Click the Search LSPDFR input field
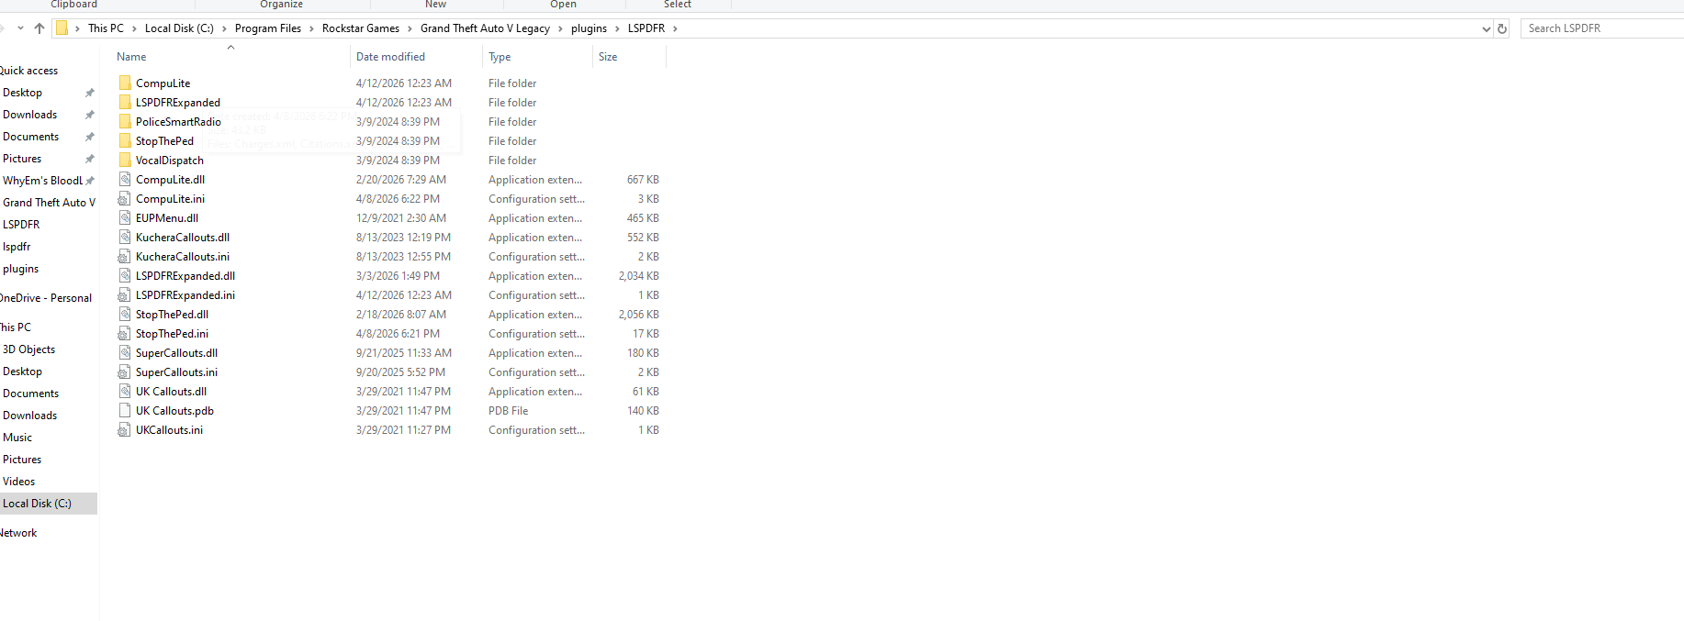The image size is (1684, 621). pos(1602,28)
